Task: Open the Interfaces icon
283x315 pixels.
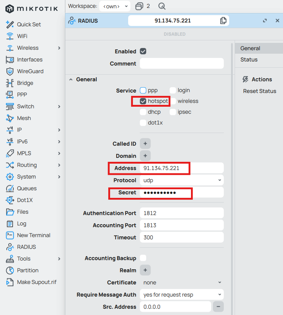Action: click(x=10, y=60)
